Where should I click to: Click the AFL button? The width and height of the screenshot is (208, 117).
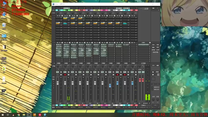(x=155, y=105)
